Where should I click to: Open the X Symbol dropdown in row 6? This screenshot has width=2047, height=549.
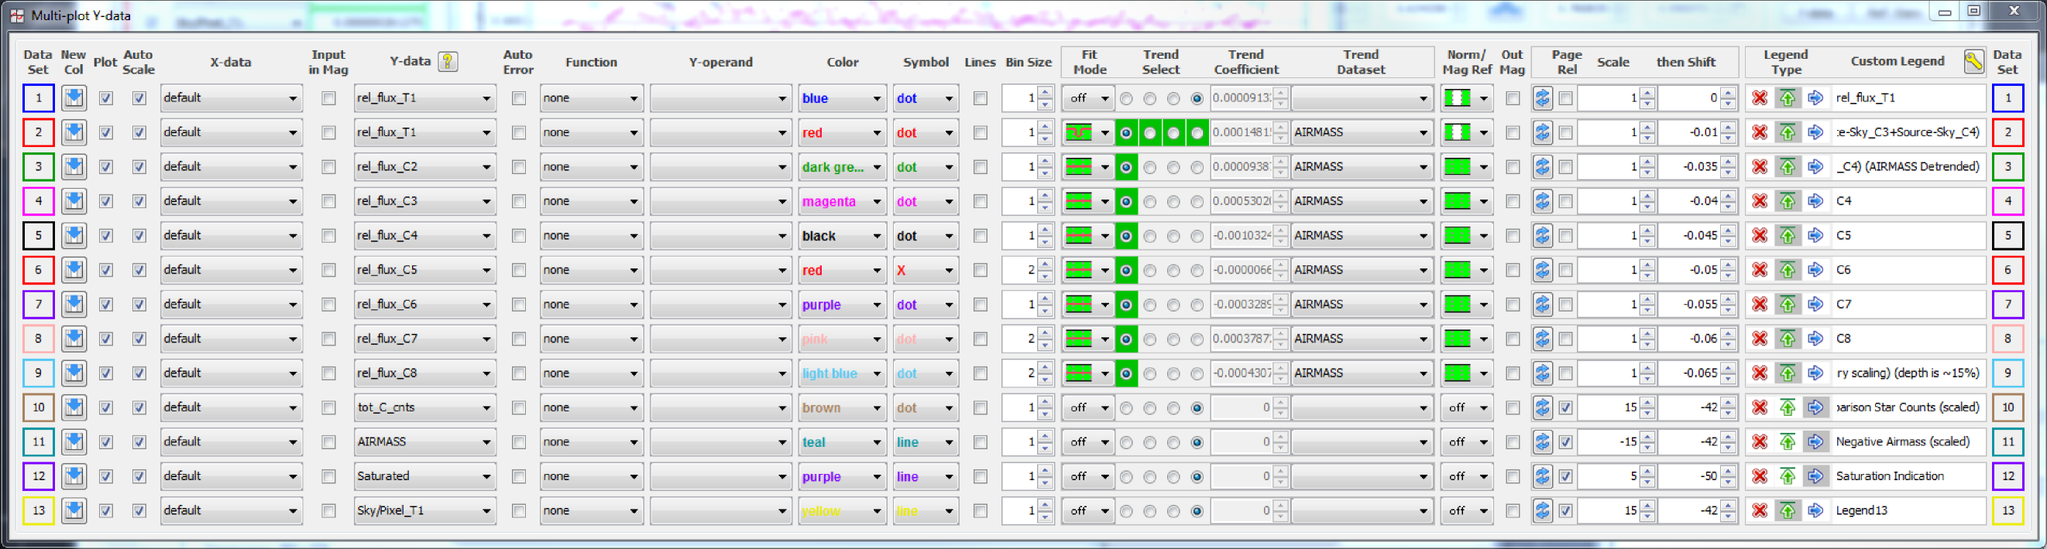click(x=925, y=271)
